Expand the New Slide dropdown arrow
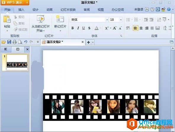175x132 pixels. (60, 31)
